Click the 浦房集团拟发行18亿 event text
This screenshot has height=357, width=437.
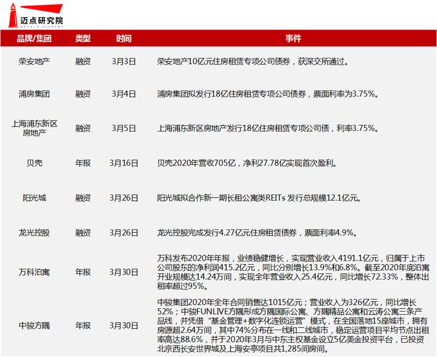point(268,94)
